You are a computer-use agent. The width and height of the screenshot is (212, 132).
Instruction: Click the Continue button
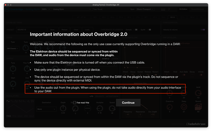point(128,103)
